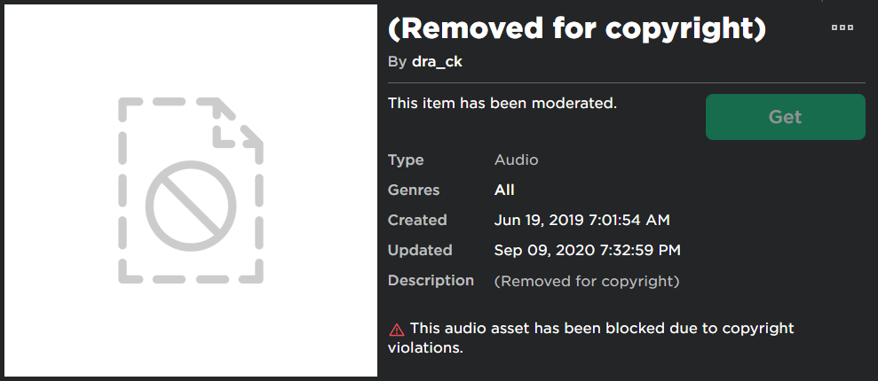878x381 pixels.
Task: Click the 'By' text before creator name
Action: [x=397, y=62]
